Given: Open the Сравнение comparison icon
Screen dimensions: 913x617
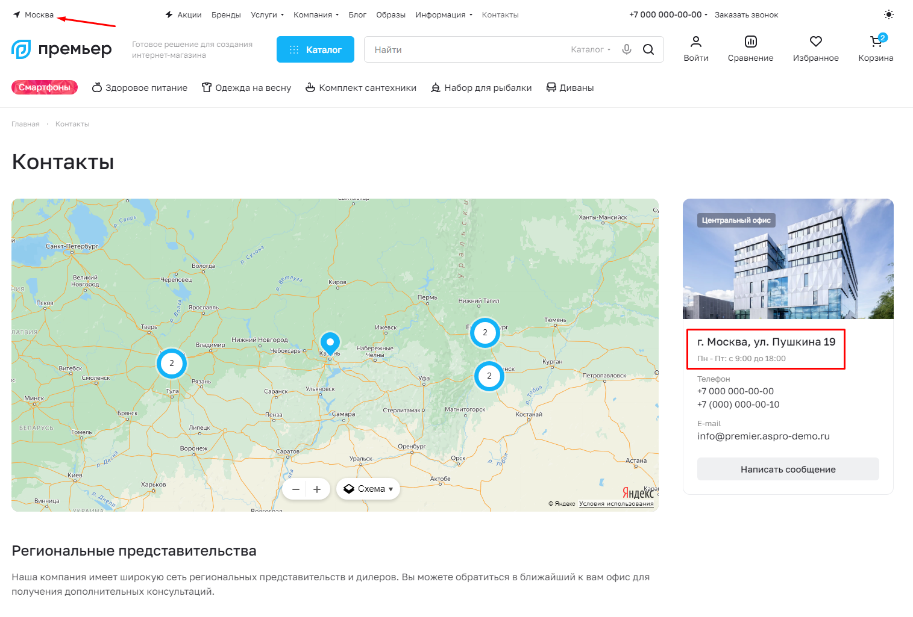Looking at the screenshot, I should [x=751, y=42].
